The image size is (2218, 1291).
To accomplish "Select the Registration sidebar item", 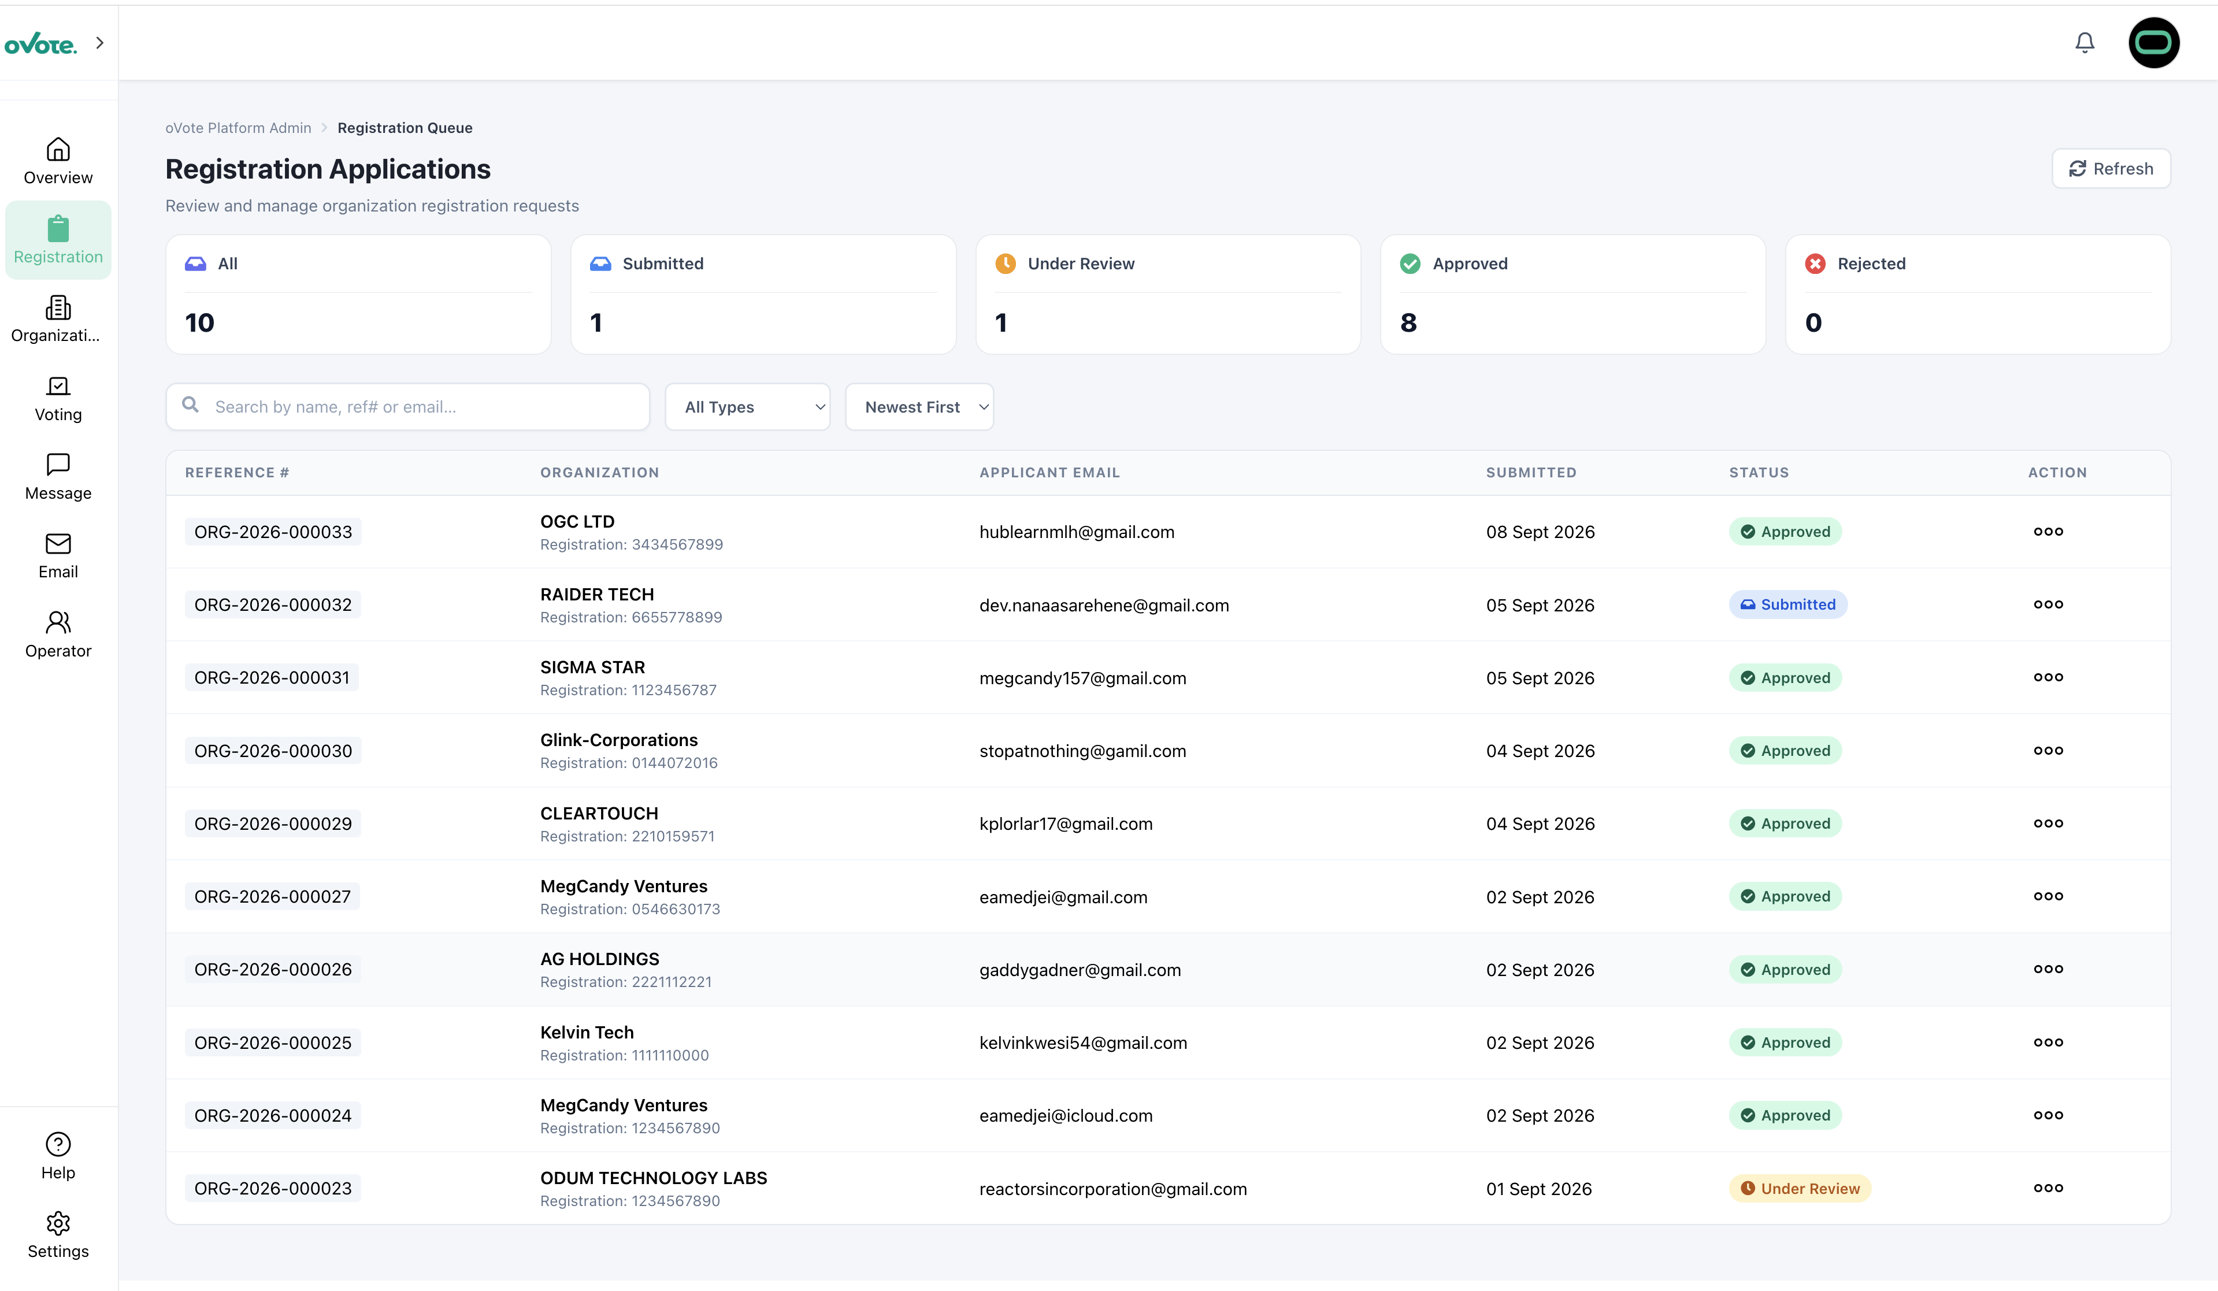I will point(58,239).
